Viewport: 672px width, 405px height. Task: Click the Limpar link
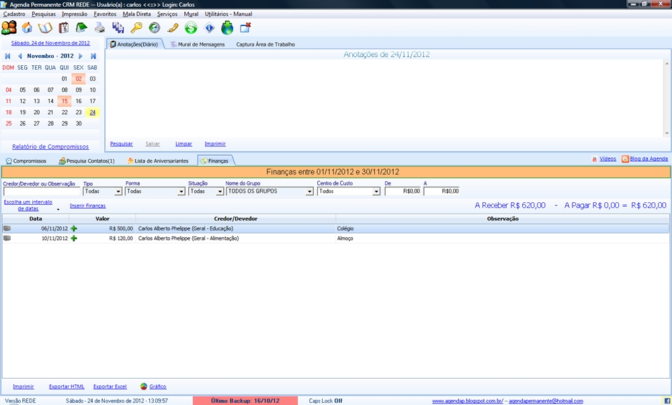(x=183, y=144)
